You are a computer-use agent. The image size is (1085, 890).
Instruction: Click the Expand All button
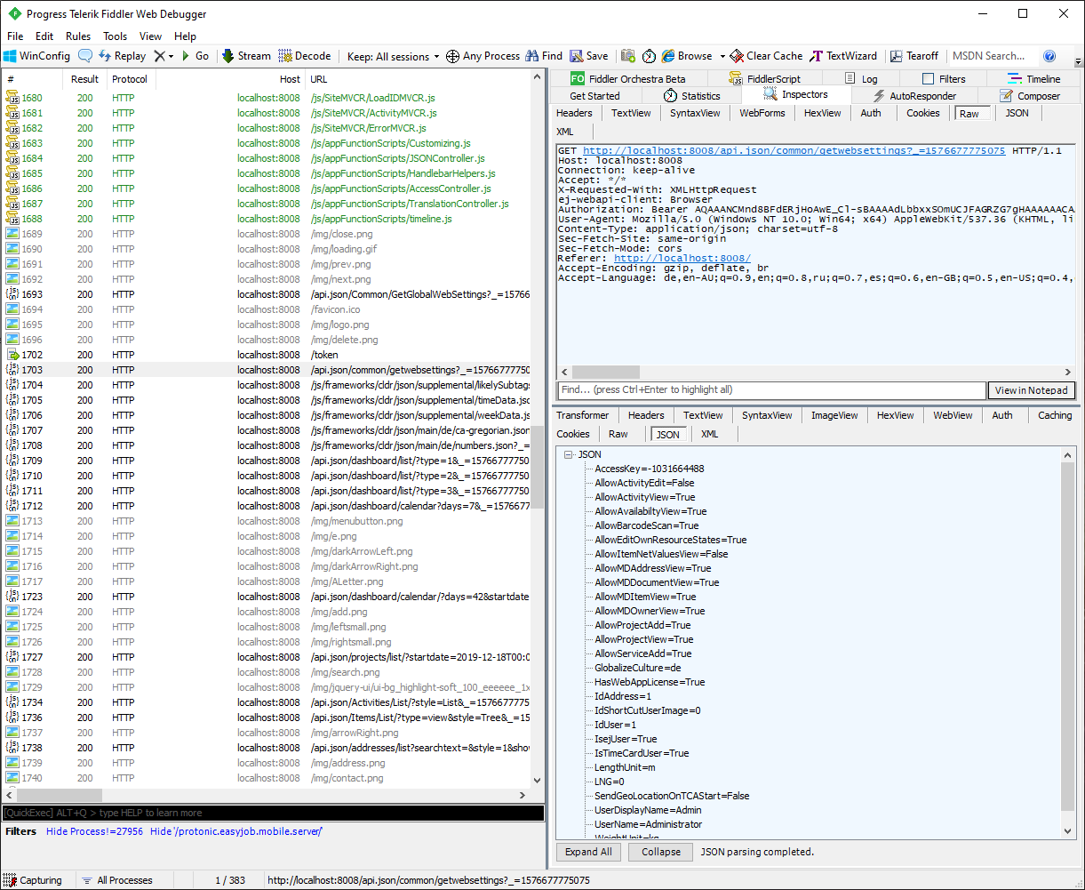pos(587,852)
